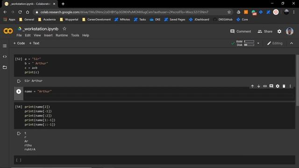
Task: Open the Academia bookmarks folder
Action: click(47, 20)
